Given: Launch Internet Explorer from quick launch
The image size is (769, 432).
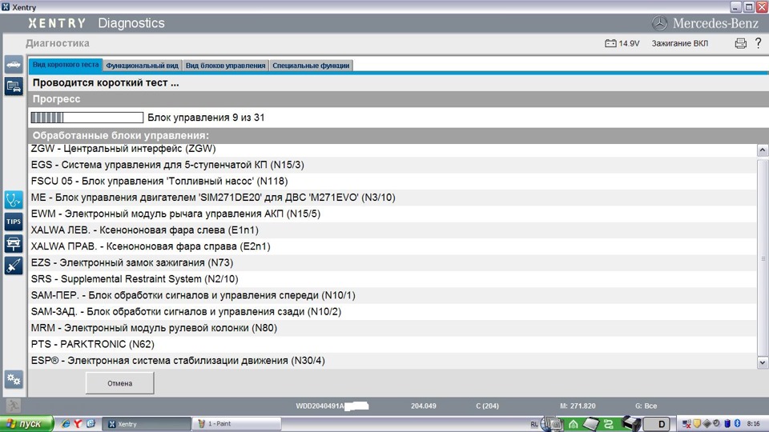Looking at the screenshot, I should pyautogui.click(x=65, y=424).
